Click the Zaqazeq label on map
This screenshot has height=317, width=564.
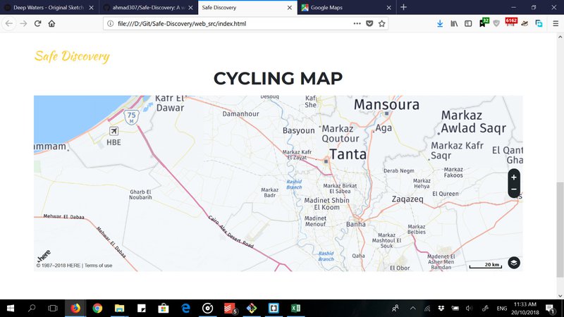coord(407,199)
